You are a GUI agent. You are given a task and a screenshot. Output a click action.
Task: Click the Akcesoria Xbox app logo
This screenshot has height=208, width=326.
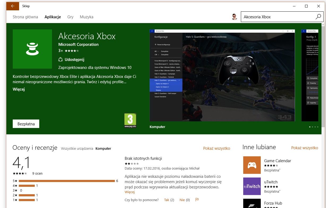32,49
